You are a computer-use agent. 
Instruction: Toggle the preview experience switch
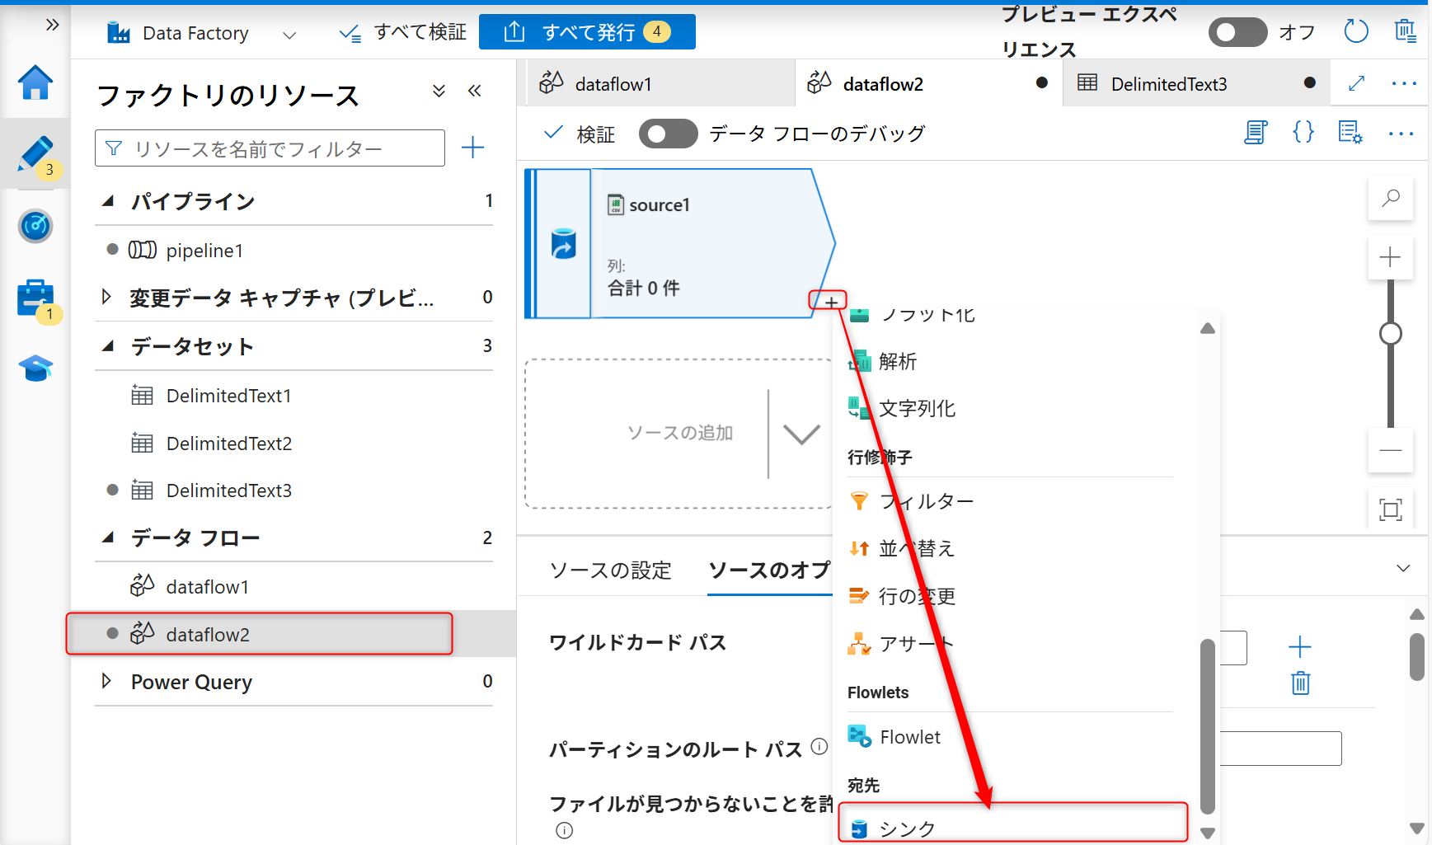coord(1237,32)
